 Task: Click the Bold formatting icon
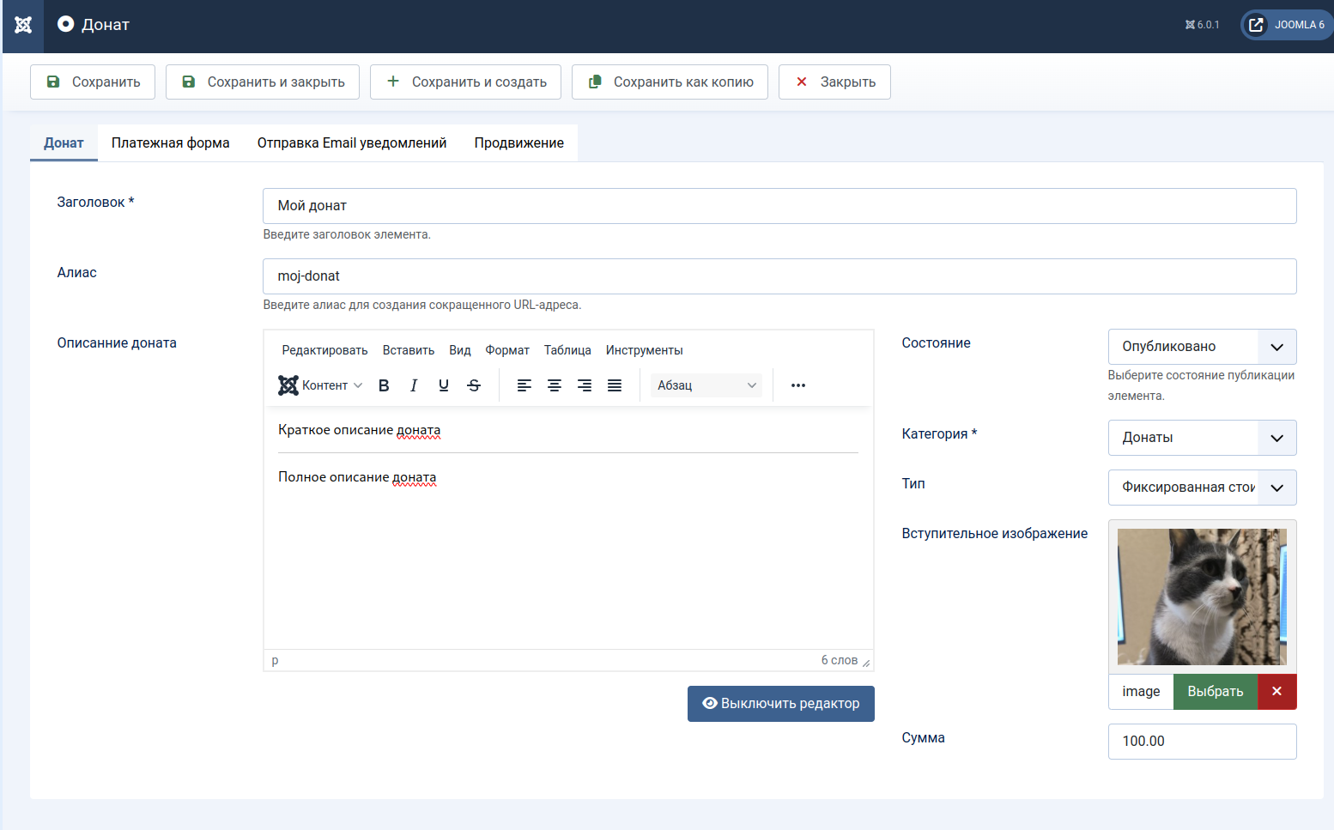(384, 385)
